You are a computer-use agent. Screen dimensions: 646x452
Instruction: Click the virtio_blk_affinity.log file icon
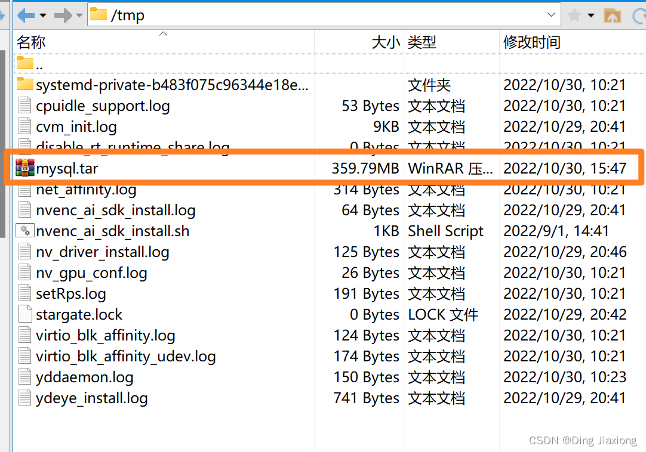(24, 335)
